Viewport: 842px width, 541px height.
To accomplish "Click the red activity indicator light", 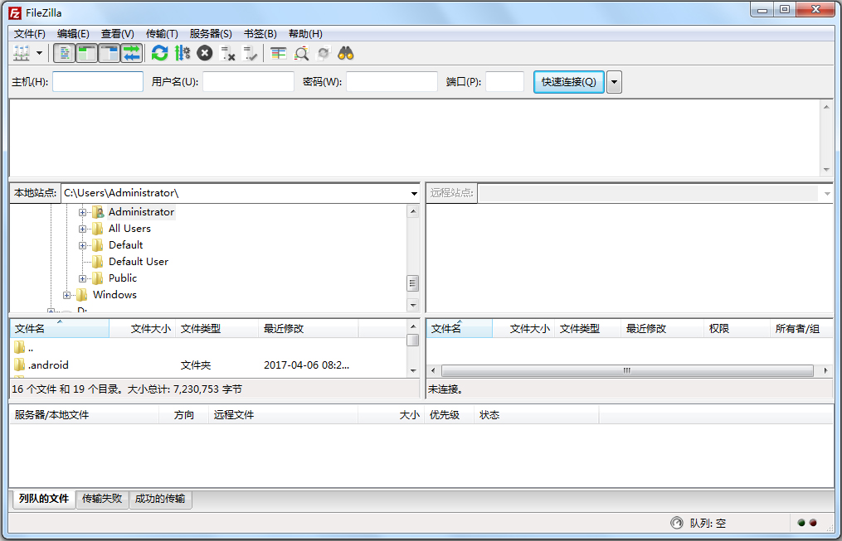I will click(x=813, y=523).
